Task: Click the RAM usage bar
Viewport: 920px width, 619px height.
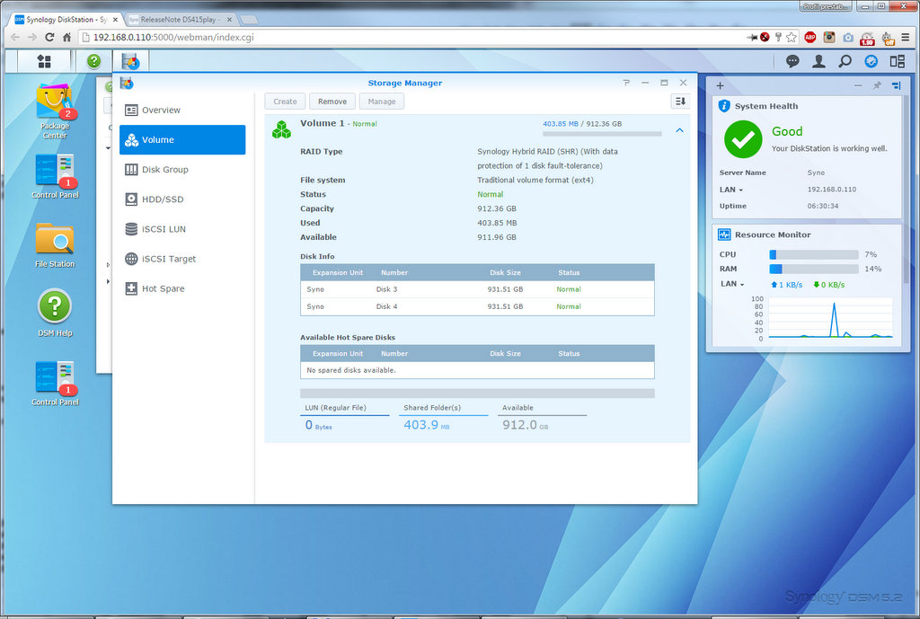Action: click(814, 269)
